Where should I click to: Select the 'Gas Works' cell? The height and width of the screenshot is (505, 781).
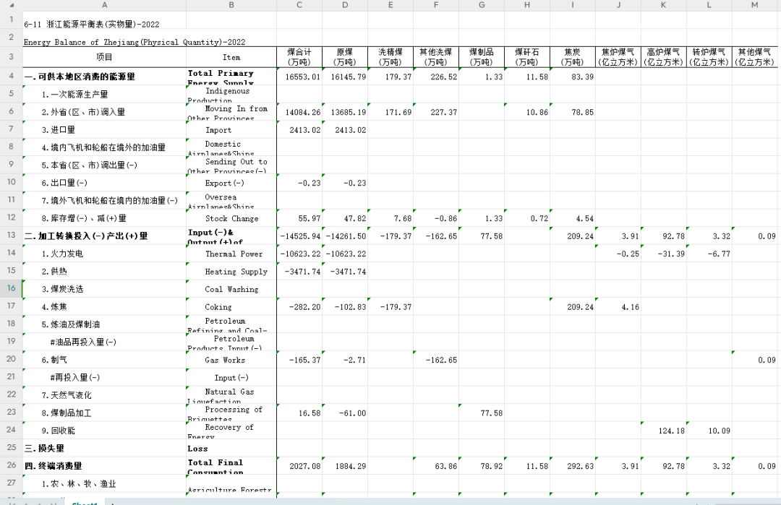pos(231,360)
